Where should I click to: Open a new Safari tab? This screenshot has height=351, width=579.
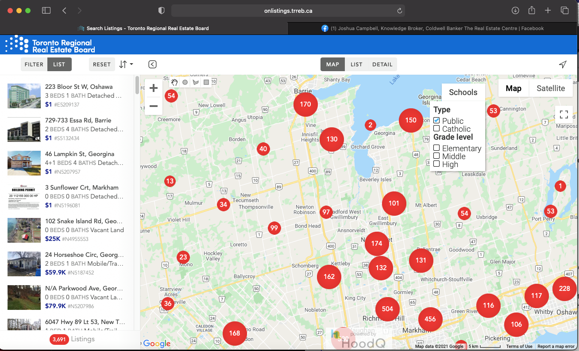548,11
